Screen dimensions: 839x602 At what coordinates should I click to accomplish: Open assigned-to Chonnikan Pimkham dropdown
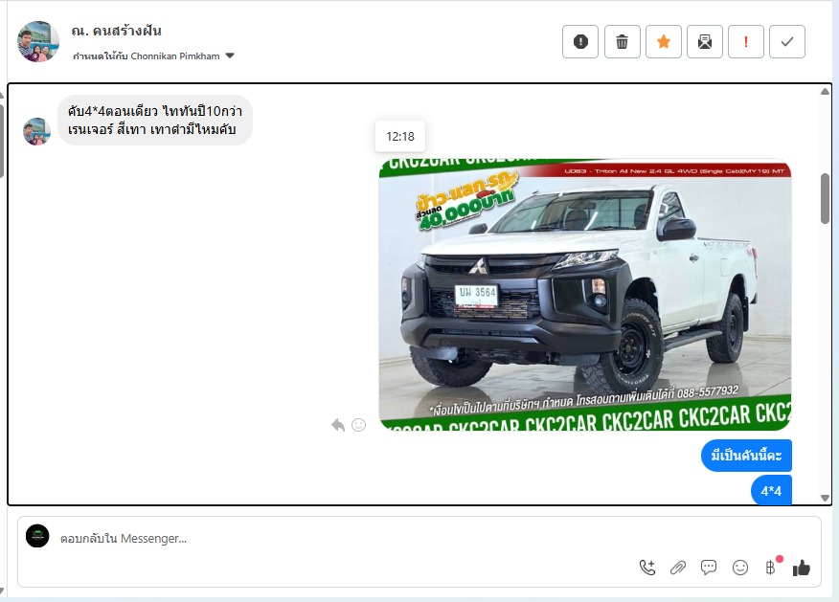[154, 56]
